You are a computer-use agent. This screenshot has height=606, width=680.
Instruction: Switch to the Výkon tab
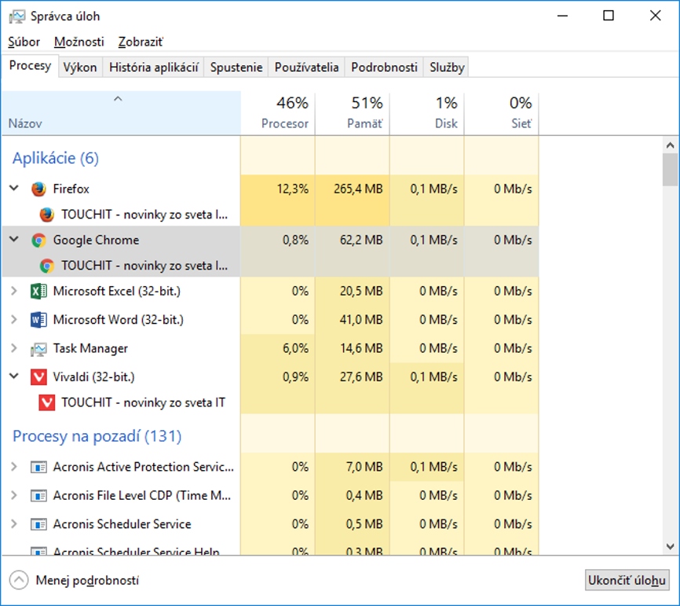80,68
